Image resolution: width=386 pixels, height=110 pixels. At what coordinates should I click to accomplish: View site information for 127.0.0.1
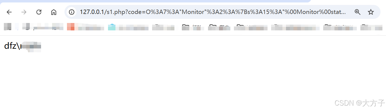[x=72, y=12]
